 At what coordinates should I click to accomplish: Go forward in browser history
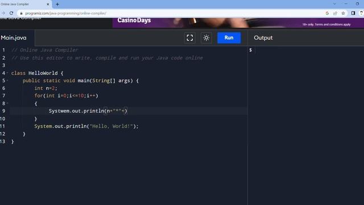3,13
